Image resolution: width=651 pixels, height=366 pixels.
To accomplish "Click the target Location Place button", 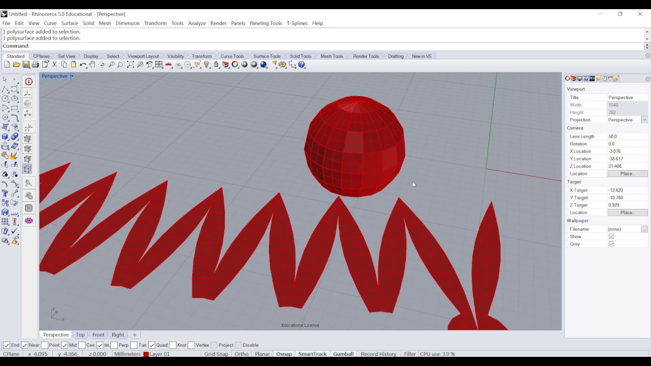I will pyautogui.click(x=627, y=212).
